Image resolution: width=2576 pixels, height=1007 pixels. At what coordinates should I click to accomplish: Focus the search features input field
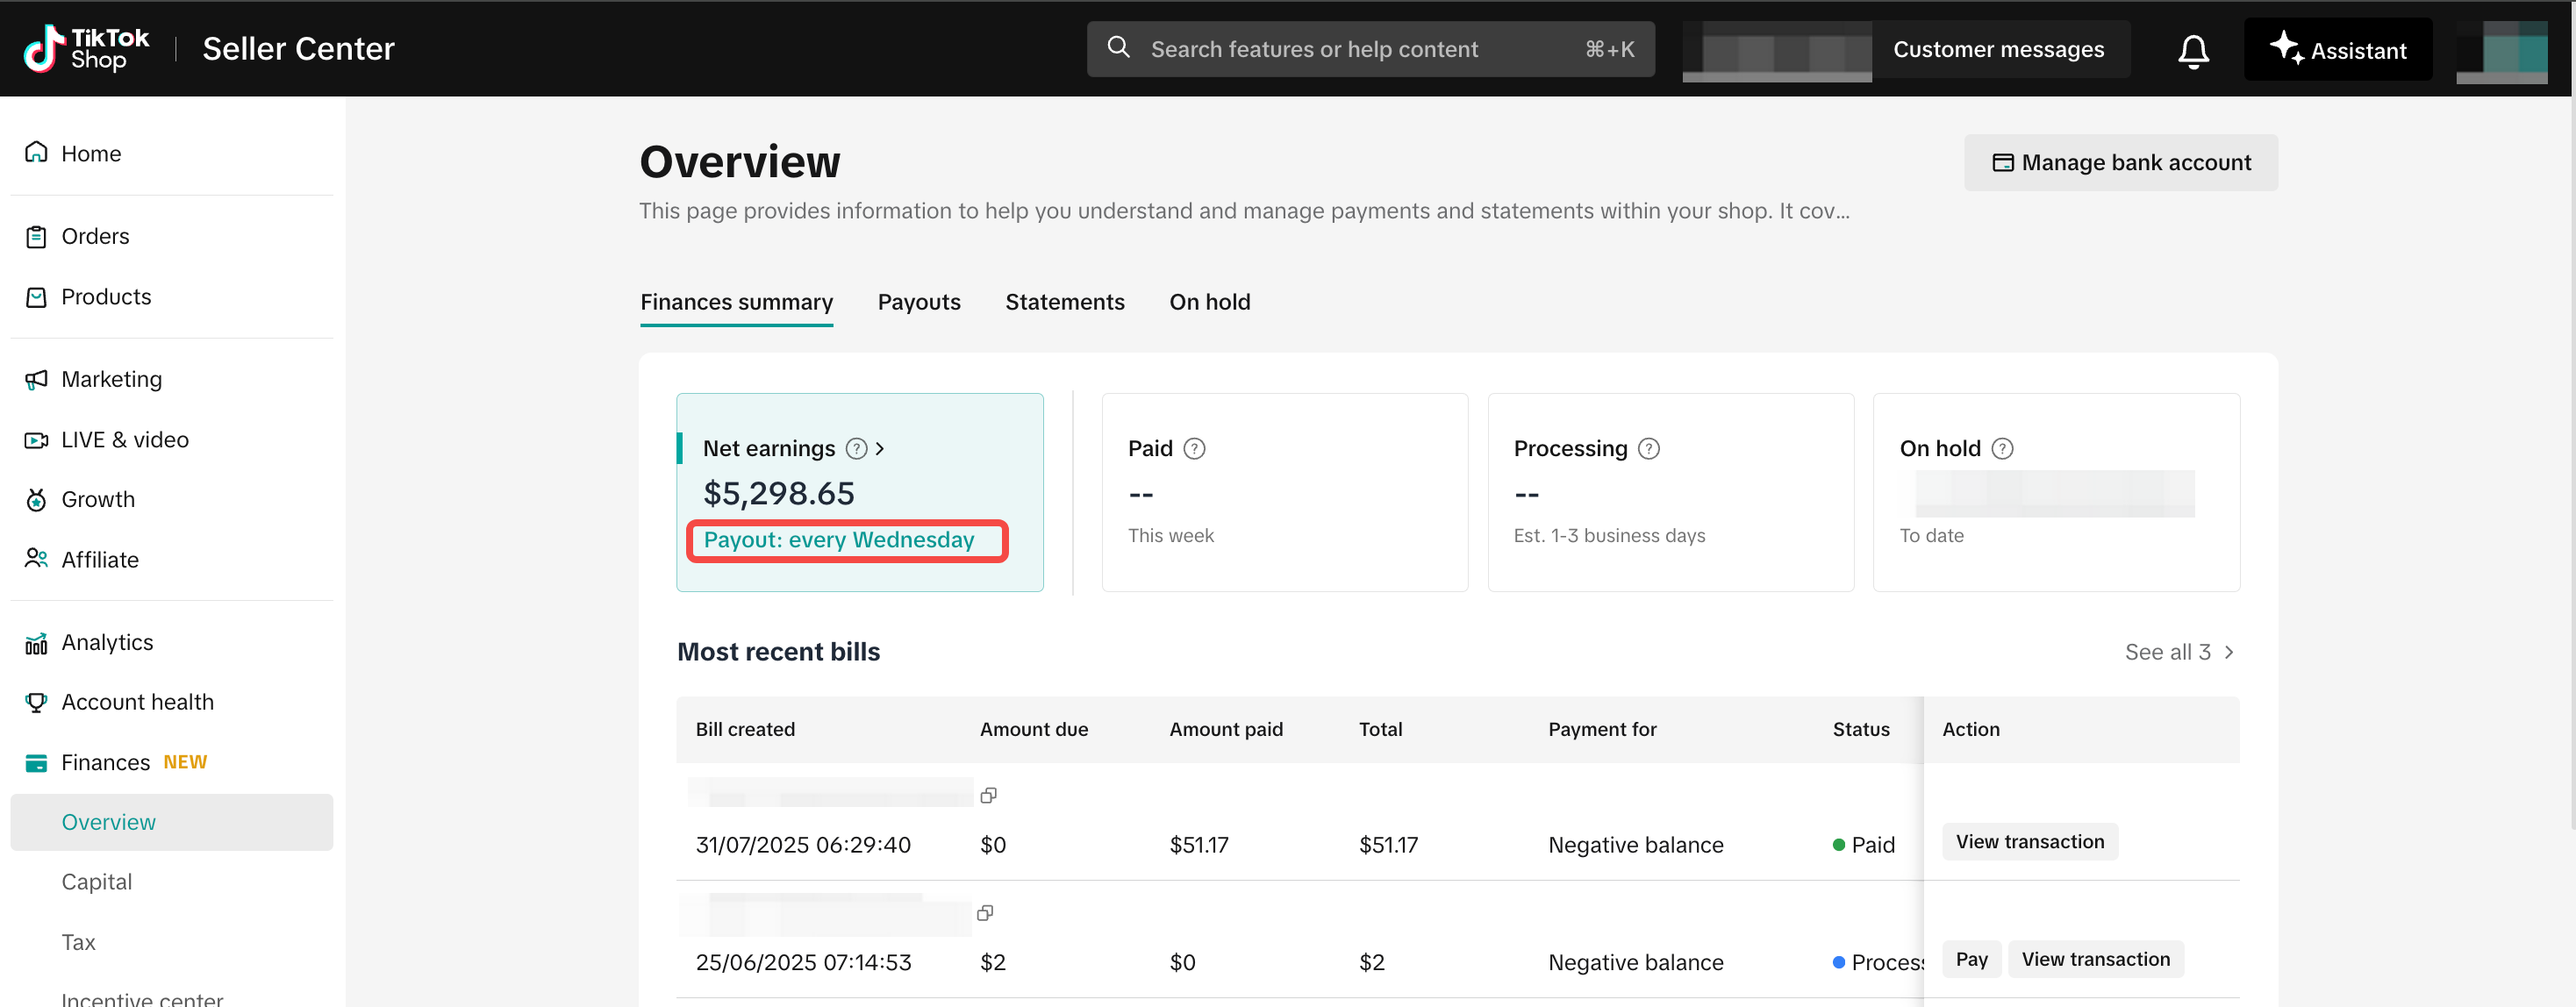pyautogui.click(x=1350, y=49)
